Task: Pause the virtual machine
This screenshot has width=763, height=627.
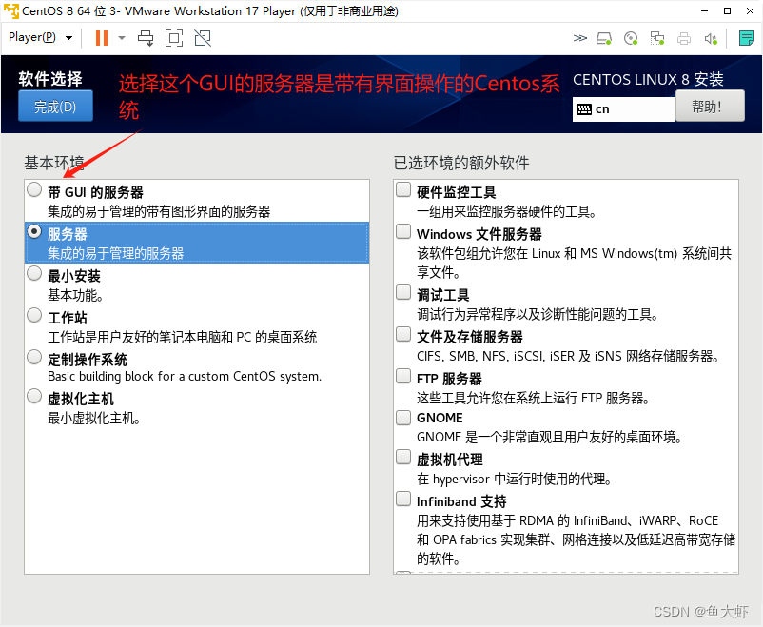Action: coord(102,38)
